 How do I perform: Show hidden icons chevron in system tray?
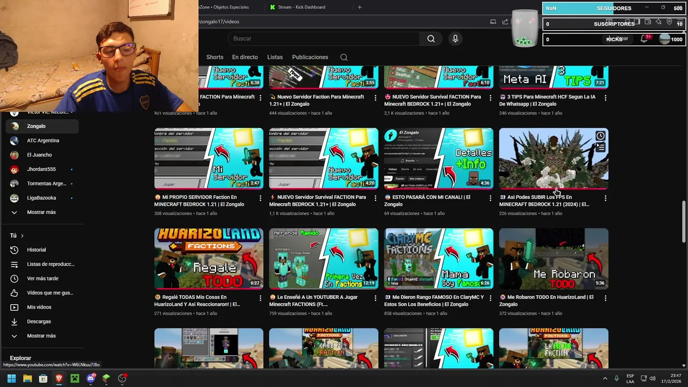point(605,378)
